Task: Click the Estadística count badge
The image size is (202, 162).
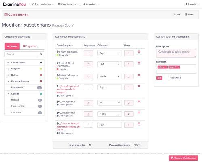Action: [40, 113]
